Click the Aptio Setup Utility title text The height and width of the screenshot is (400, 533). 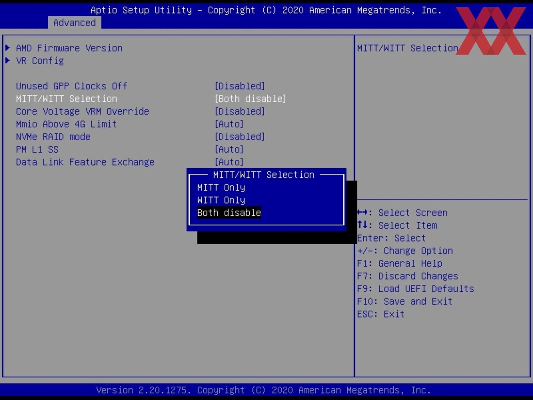(266, 10)
